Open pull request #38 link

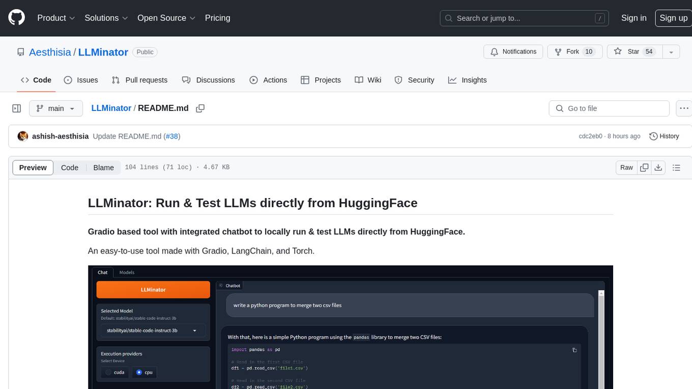tap(172, 136)
